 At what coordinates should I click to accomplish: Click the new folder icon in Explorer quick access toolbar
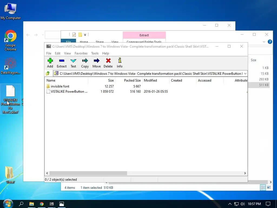[x=80, y=35]
